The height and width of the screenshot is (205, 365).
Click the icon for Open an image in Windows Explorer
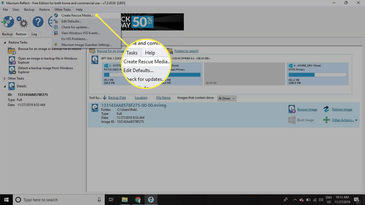click(x=12, y=61)
